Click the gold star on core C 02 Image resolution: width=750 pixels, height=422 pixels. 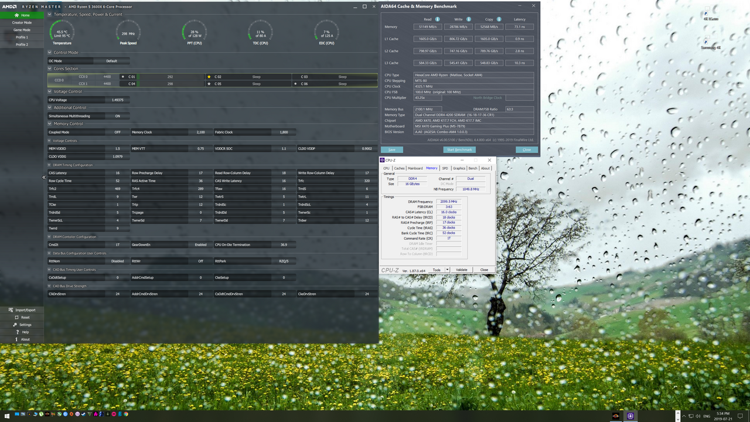click(x=209, y=77)
